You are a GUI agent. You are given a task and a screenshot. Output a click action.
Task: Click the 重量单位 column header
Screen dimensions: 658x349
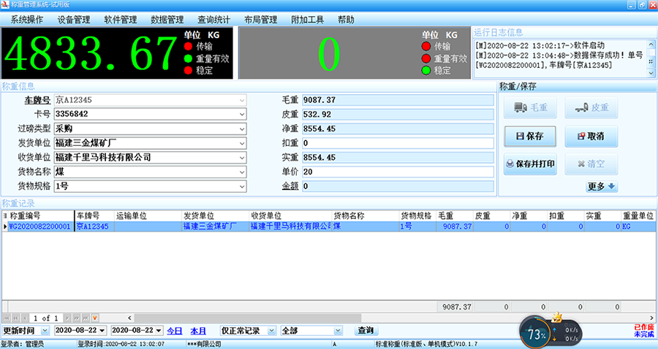point(638,216)
